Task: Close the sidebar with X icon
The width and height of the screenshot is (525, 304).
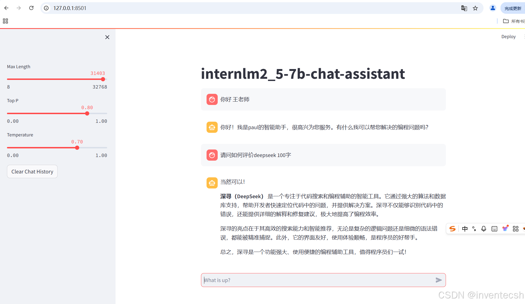Action: point(107,37)
